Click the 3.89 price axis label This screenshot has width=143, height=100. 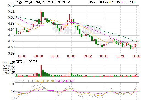[11, 53]
